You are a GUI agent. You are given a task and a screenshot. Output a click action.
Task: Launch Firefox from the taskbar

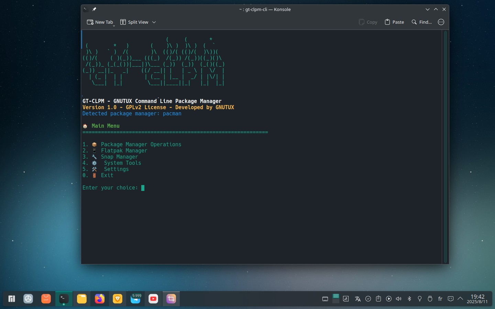point(100,299)
